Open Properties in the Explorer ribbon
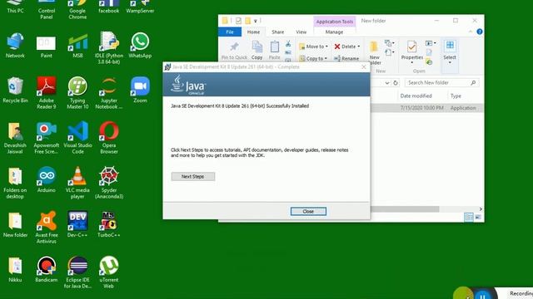 [x=412, y=52]
